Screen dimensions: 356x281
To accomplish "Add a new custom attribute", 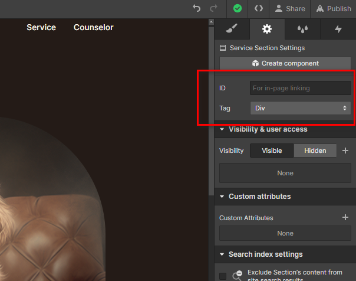I will [345, 217].
